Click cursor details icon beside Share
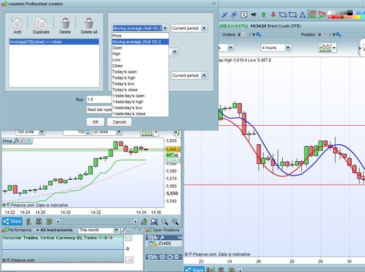The height and width of the screenshot is (272, 365). 29,222
